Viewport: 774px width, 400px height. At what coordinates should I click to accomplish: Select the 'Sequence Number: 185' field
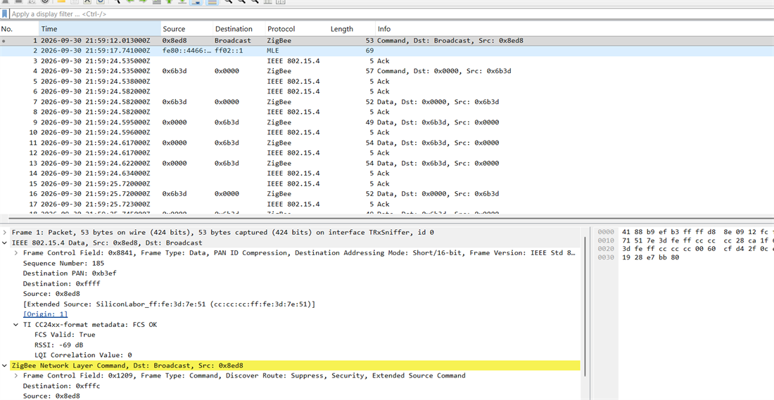tap(63, 264)
